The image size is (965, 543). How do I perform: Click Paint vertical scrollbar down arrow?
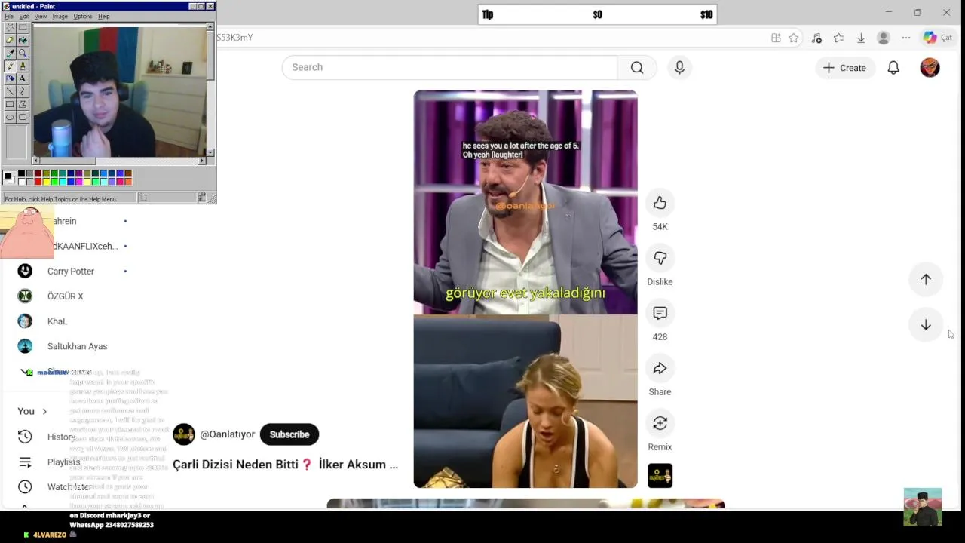tap(210, 152)
